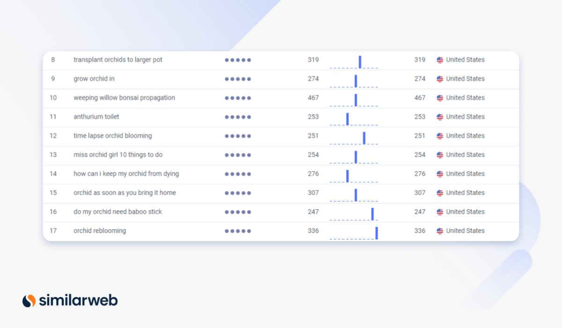Click row number 12
Screen dimensions: 562x328
point(53,136)
